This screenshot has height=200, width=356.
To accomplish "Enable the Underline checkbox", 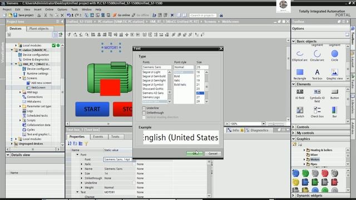I will tap(144, 108).
